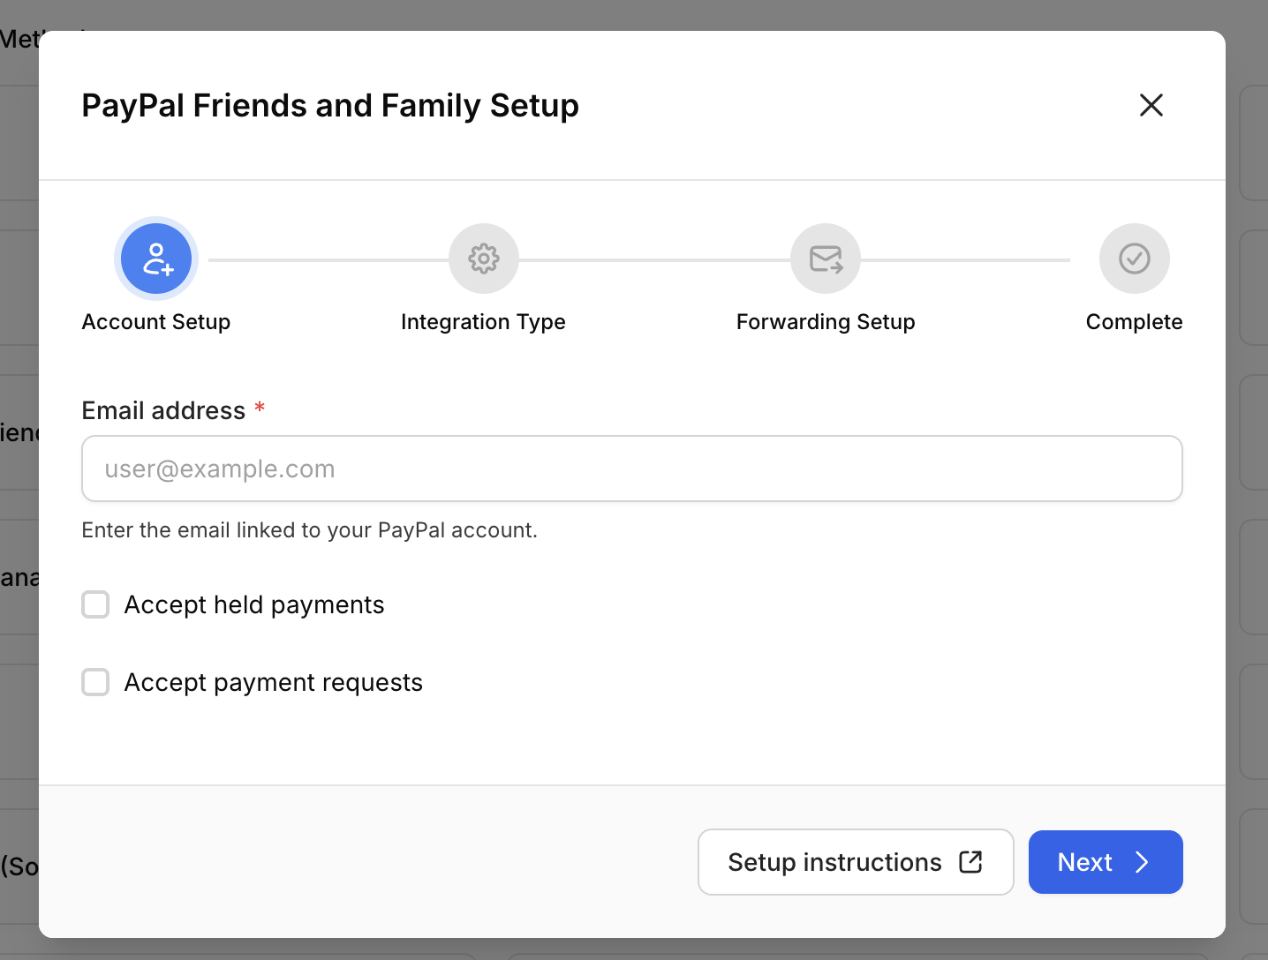Check the Accept payment requests option
The width and height of the screenshot is (1268, 960).
pyautogui.click(x=95, y=682)
